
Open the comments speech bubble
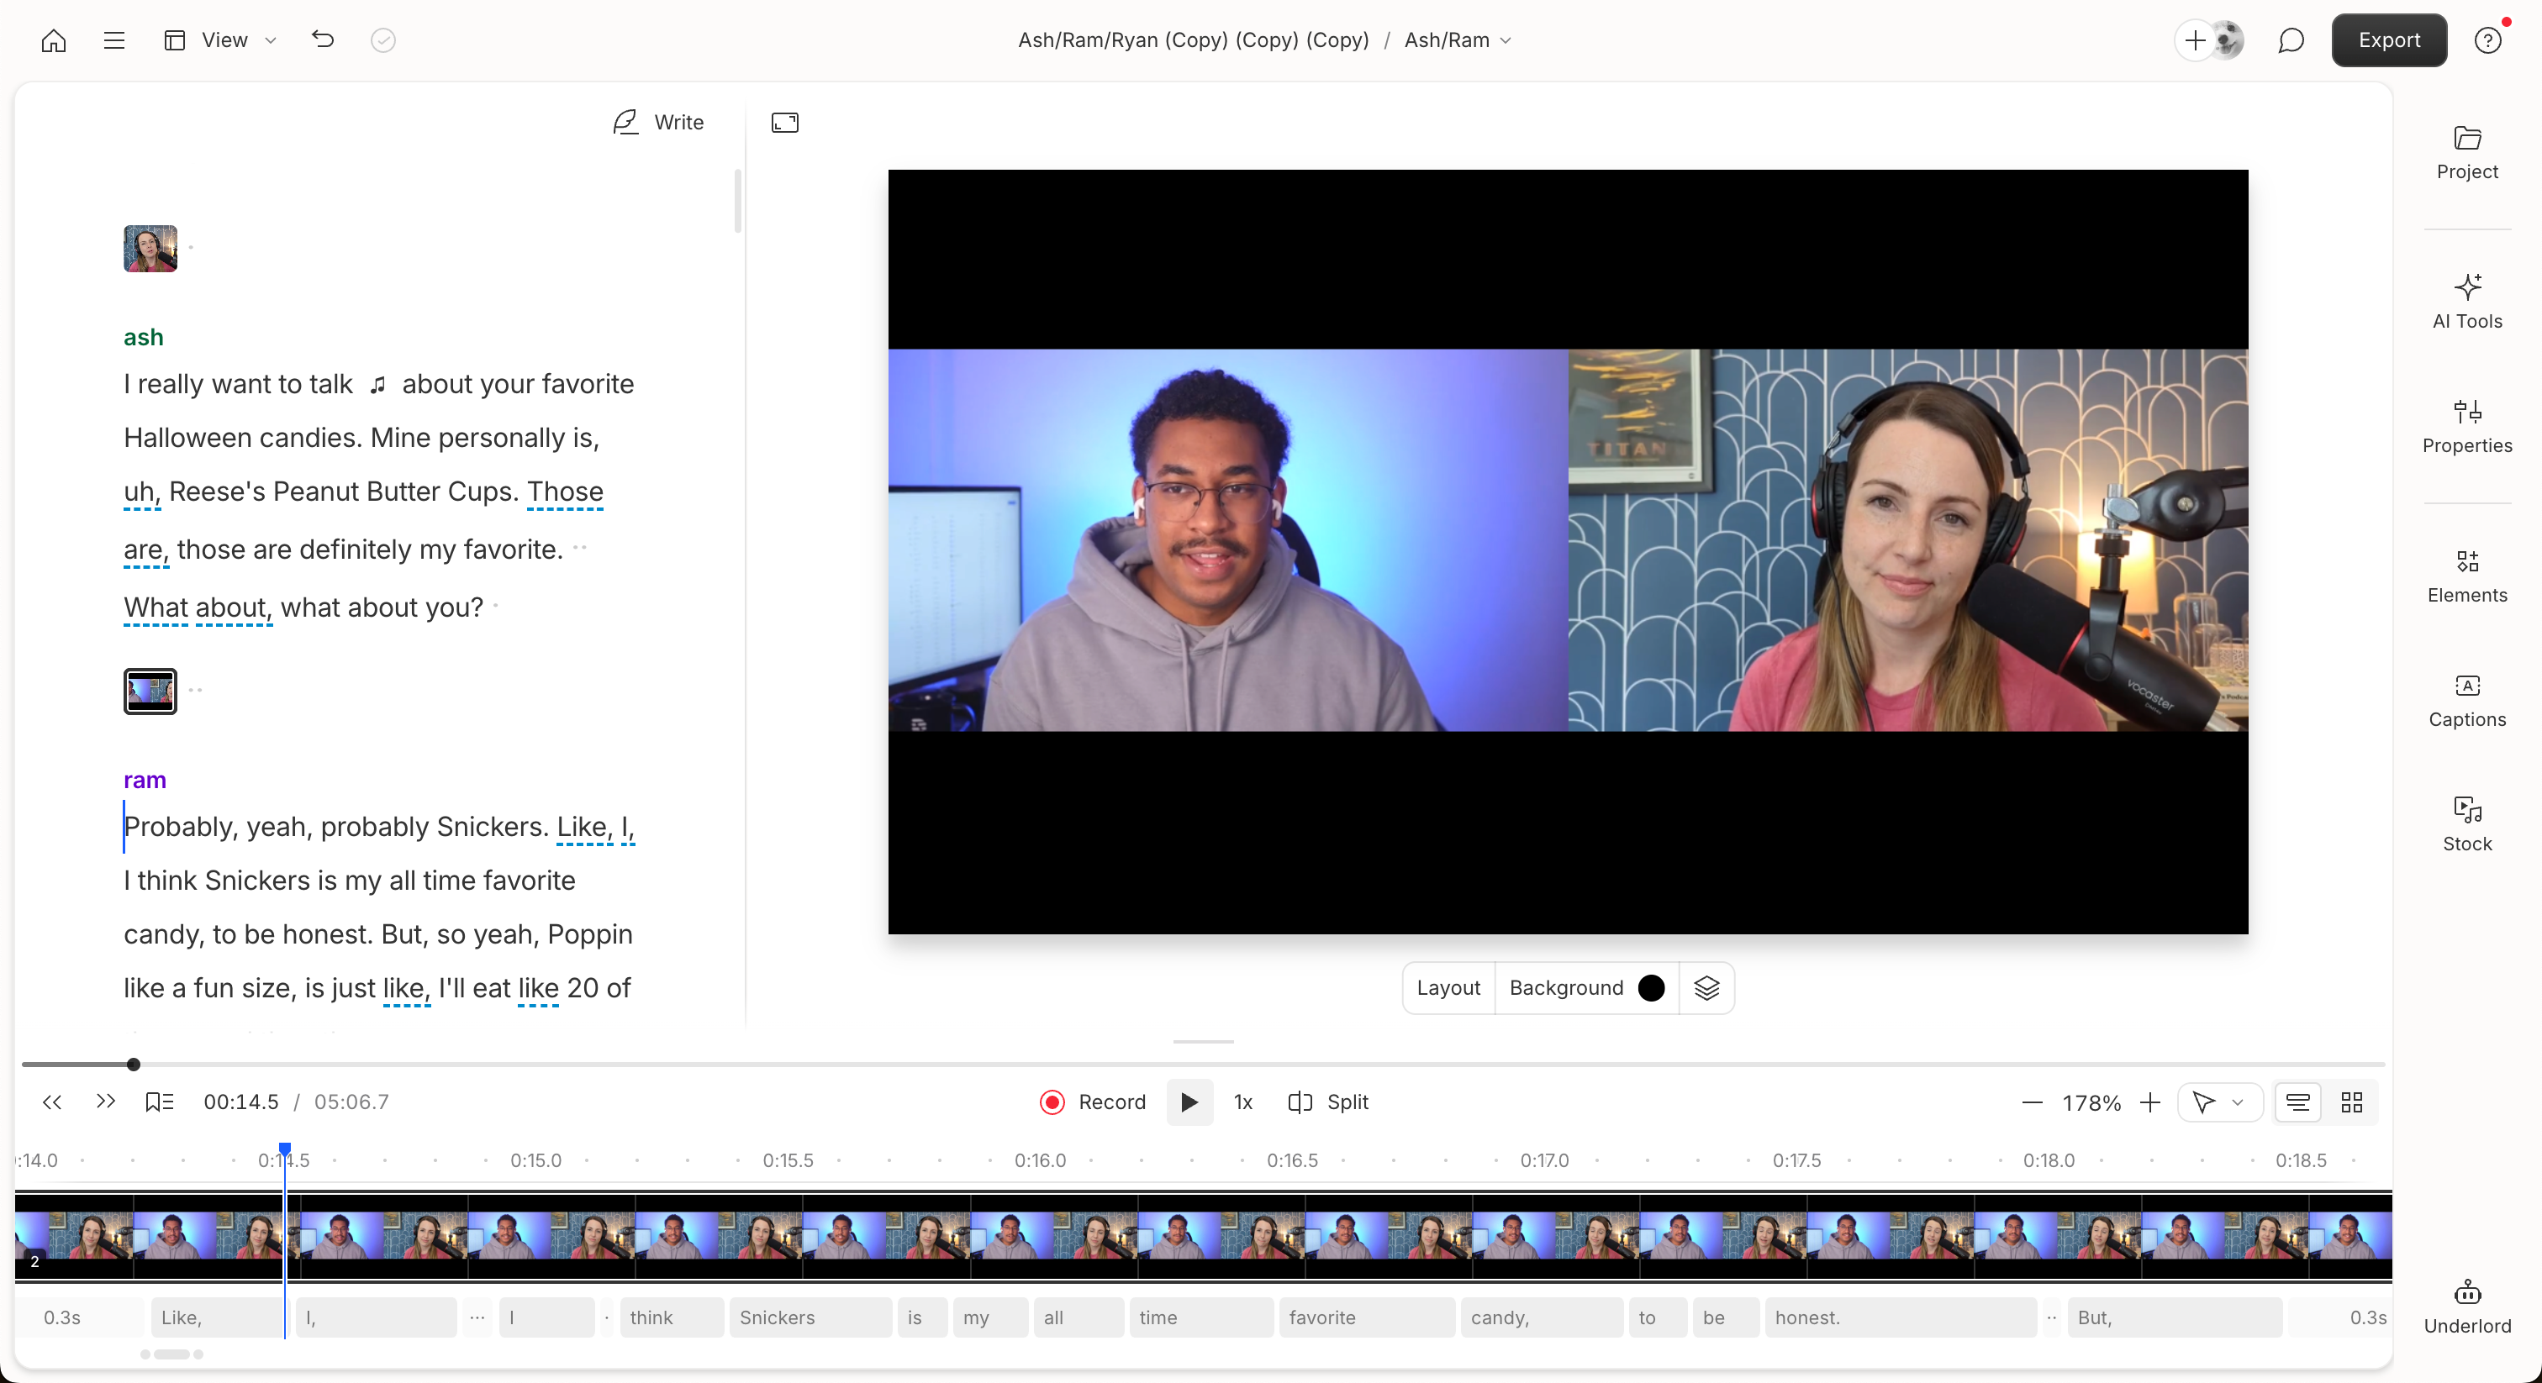click(x=2291, y=40)
